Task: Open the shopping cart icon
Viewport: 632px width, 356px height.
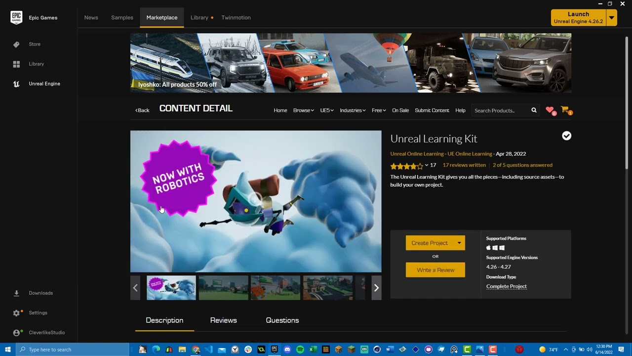Action: pos(565,110)
